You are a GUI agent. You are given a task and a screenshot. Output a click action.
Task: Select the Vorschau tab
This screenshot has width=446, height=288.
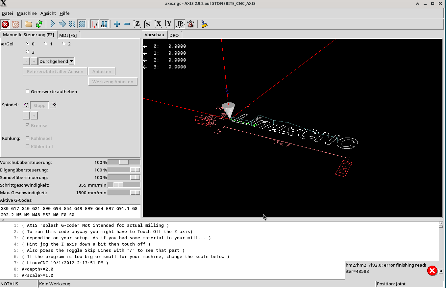tap(154, 35)
